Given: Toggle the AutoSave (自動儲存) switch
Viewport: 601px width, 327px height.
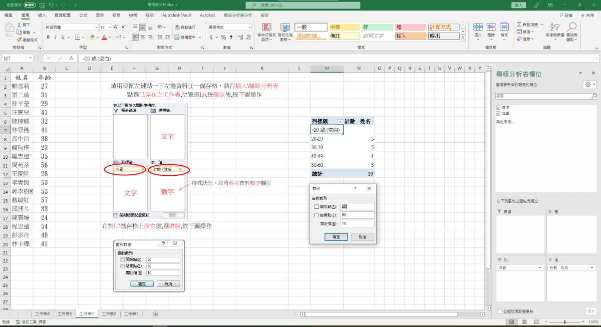Looking at the screenshot, I should click(29, 5).
